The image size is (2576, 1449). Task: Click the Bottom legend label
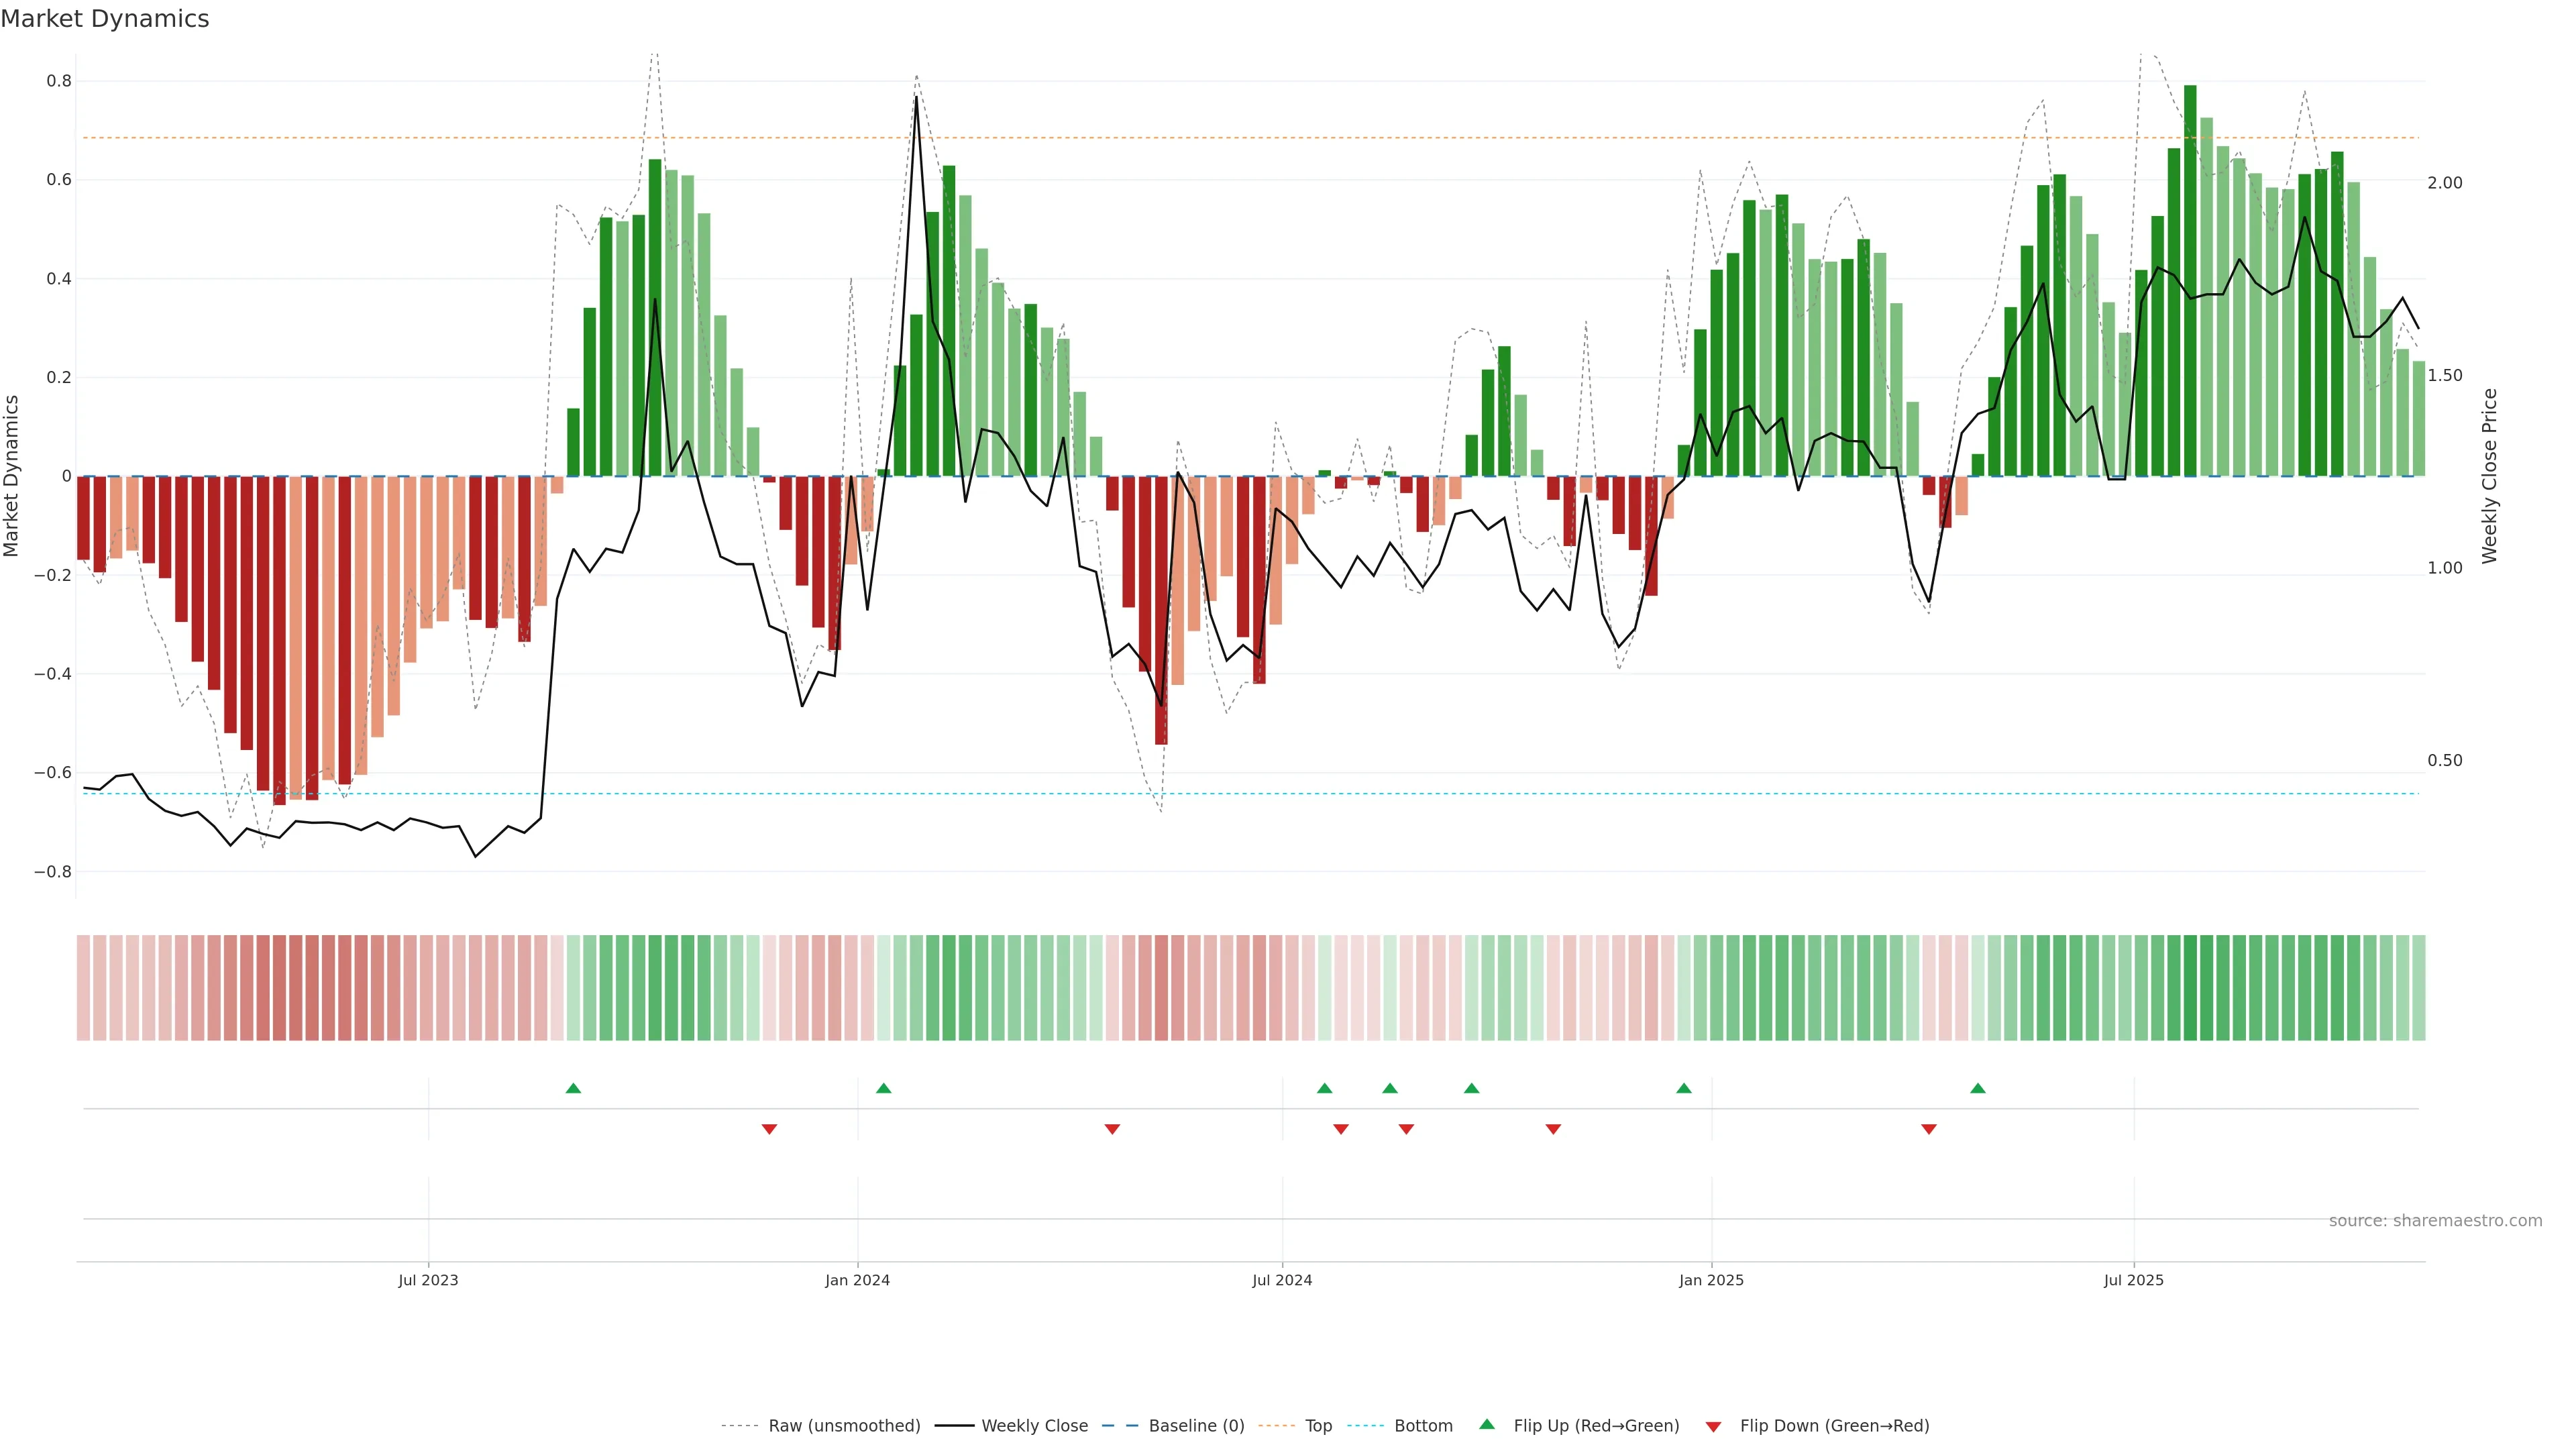(1423, 1426)
